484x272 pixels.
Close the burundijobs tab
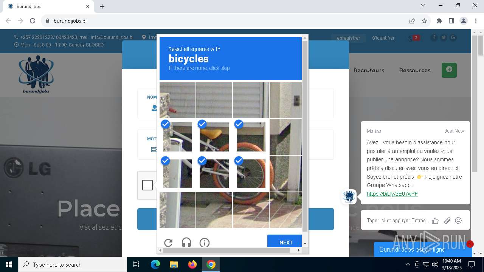click(88, 6)
